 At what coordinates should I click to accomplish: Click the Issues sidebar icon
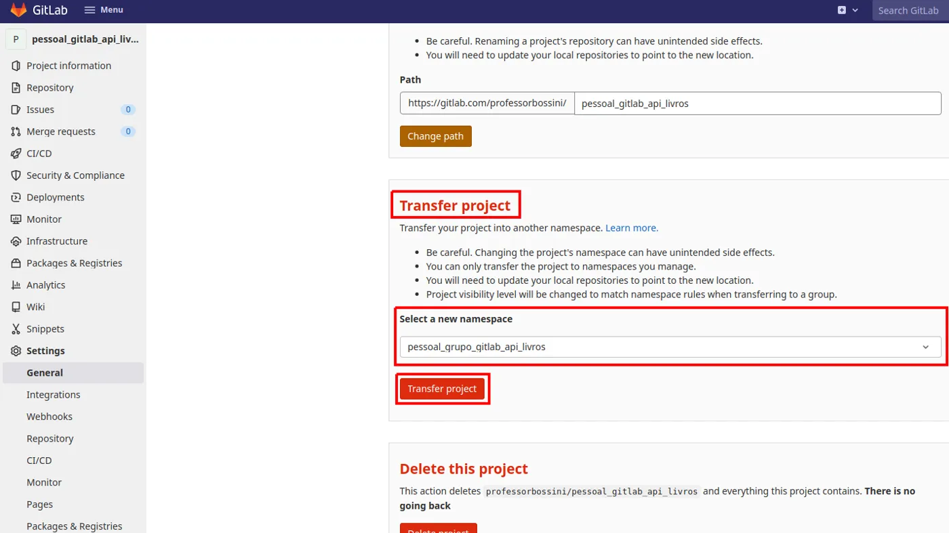point(16,110)
